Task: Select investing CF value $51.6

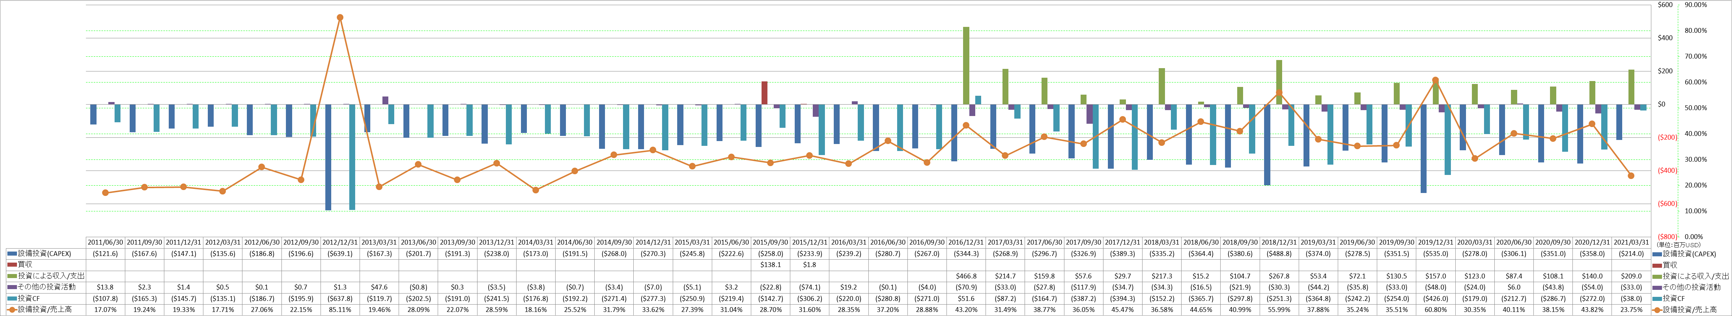Action: (966, 299)
